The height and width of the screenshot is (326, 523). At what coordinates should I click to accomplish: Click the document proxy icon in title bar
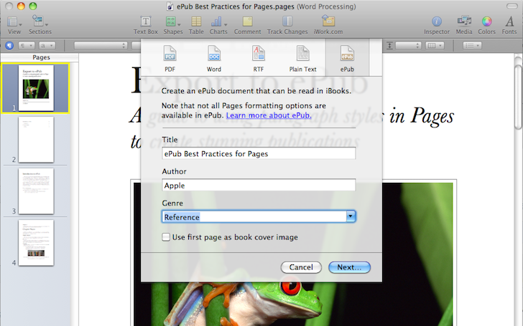coord(170,6)
